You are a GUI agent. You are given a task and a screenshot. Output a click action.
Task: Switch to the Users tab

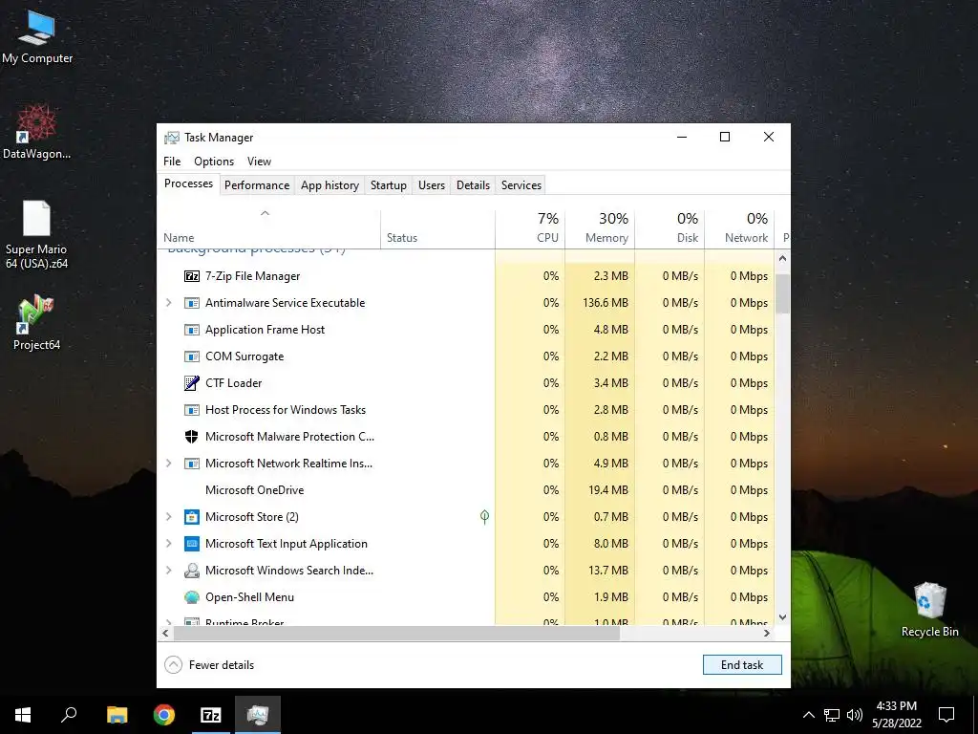tap(432, 185)
